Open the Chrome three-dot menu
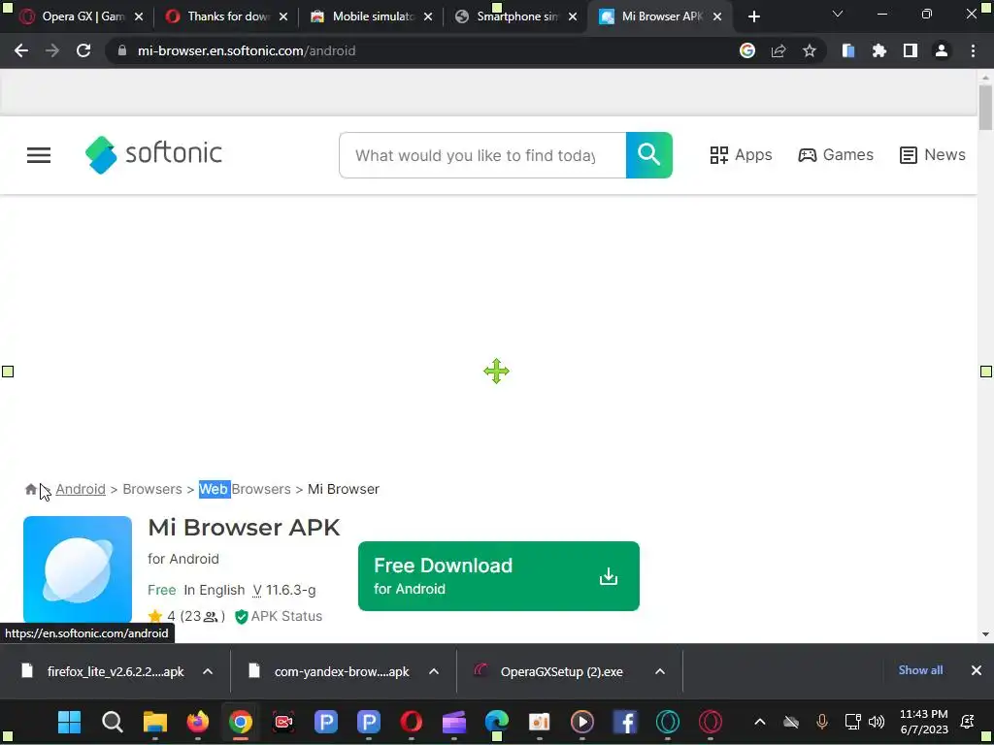The height and width of the screenshot is (745, 994). 973,50
